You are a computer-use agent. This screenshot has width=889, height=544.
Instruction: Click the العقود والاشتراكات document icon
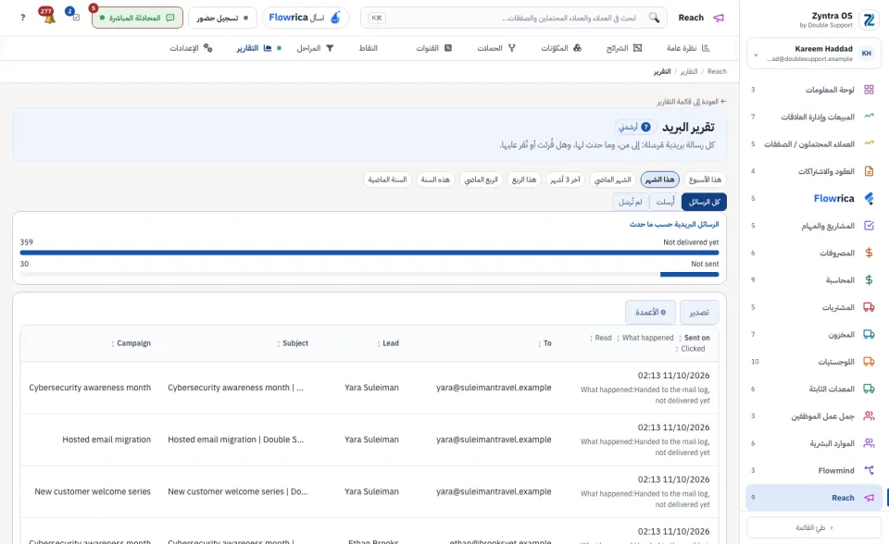click(869, 171)
